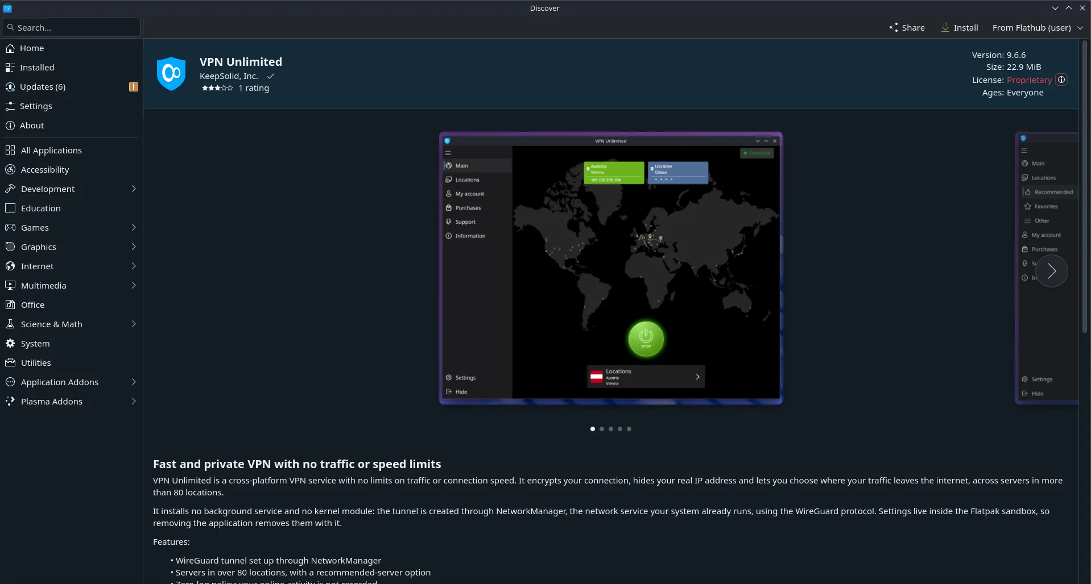Select the second screenshot page dot

point(602,429)
